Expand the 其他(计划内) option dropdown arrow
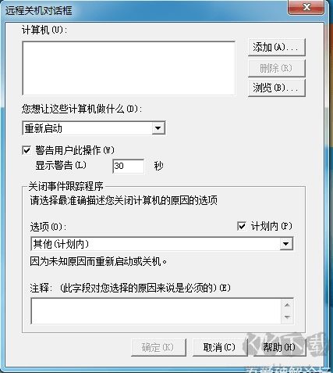 click(x=286, y=244)
